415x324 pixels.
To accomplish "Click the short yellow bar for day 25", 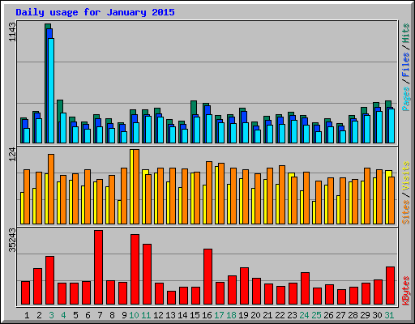I will (x=314, y=212).
